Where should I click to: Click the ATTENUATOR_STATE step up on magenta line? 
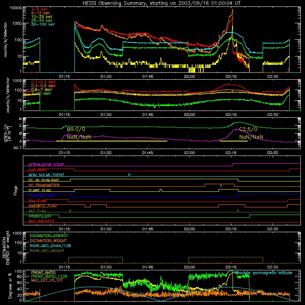click(x=233, y=165)
